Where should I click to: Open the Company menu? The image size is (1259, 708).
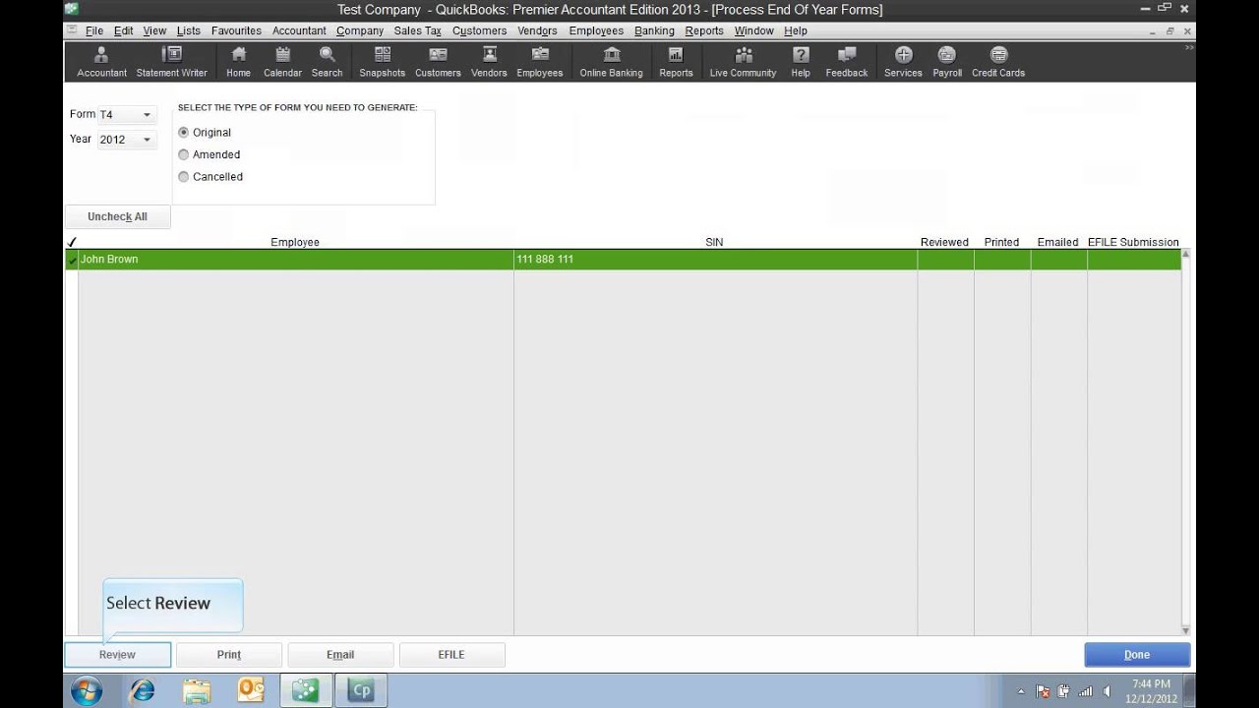360,30
